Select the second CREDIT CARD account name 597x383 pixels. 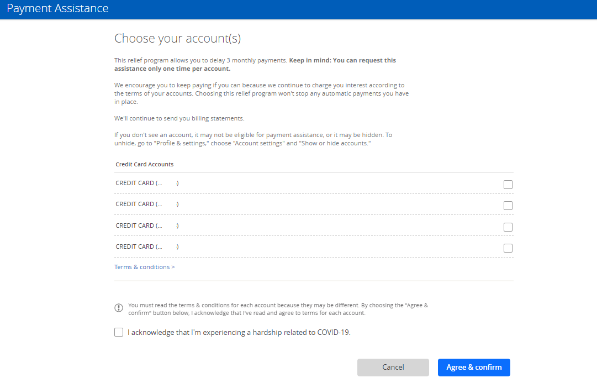146,204
